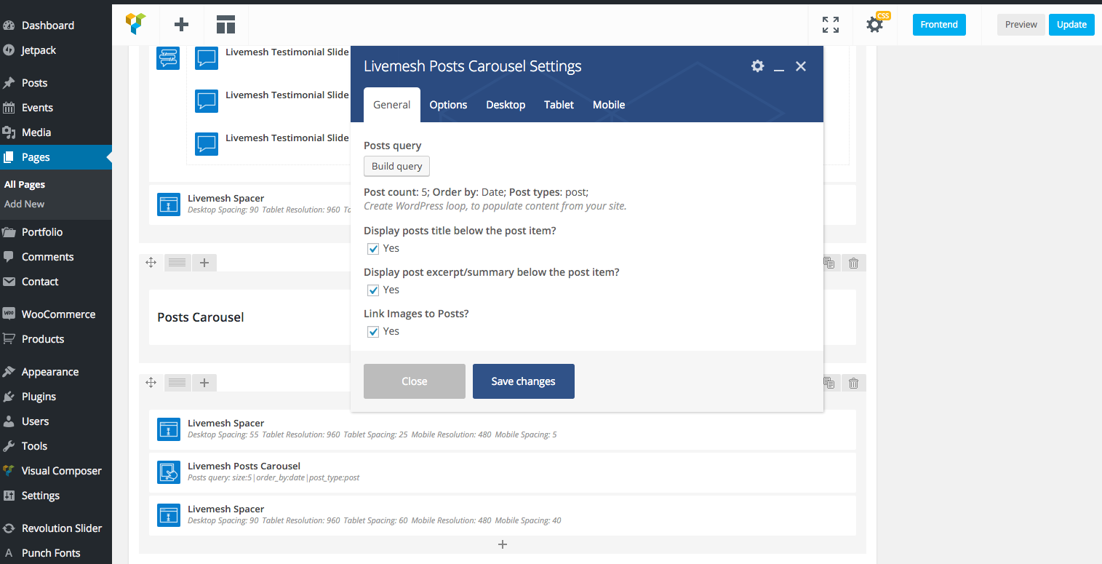
Task: Toggle Display posts title checkbox
Action: (x=373, y=249)
